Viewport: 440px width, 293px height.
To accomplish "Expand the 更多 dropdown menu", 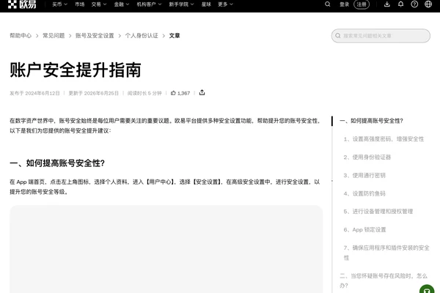I will (x=225, y=4).
